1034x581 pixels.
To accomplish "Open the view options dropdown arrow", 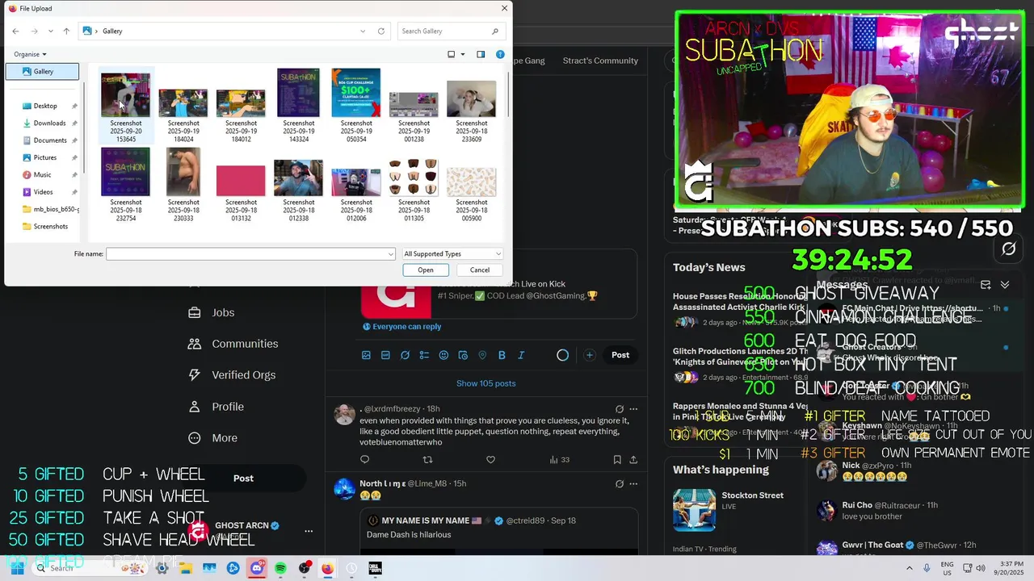I will tap(462, 54).
